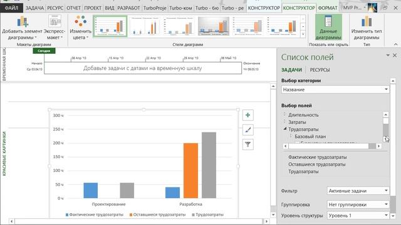
Task: Select third chart style thumbnail
Action: tap(179, 26)
